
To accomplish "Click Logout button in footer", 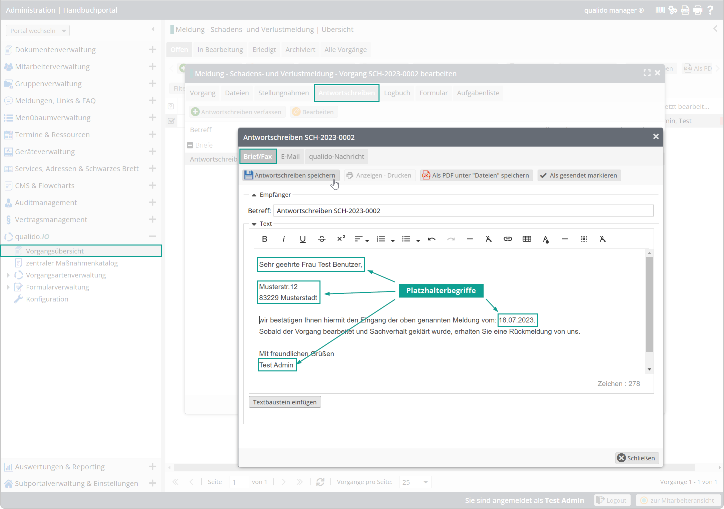I will (612, 500).
